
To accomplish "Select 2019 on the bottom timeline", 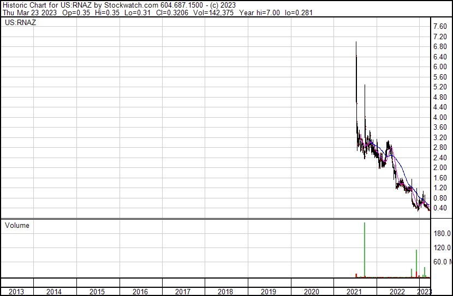I will [x=268, y=292].
